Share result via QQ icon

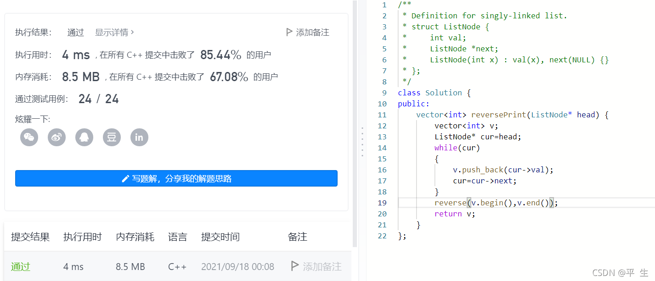click(x=85, y=137)
